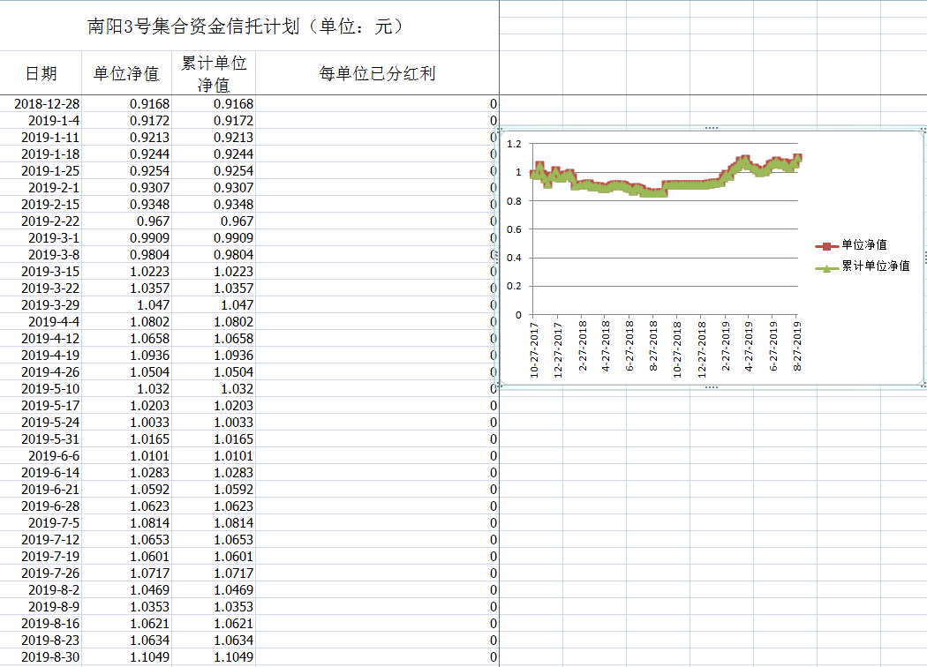This screenshot has width=927, height=667.
Task: Select date cell 2019-2-22
Action: [41, 221]
